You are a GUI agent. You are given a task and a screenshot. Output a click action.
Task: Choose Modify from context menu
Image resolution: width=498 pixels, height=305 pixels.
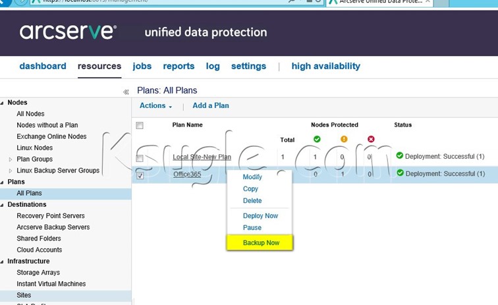252,177
